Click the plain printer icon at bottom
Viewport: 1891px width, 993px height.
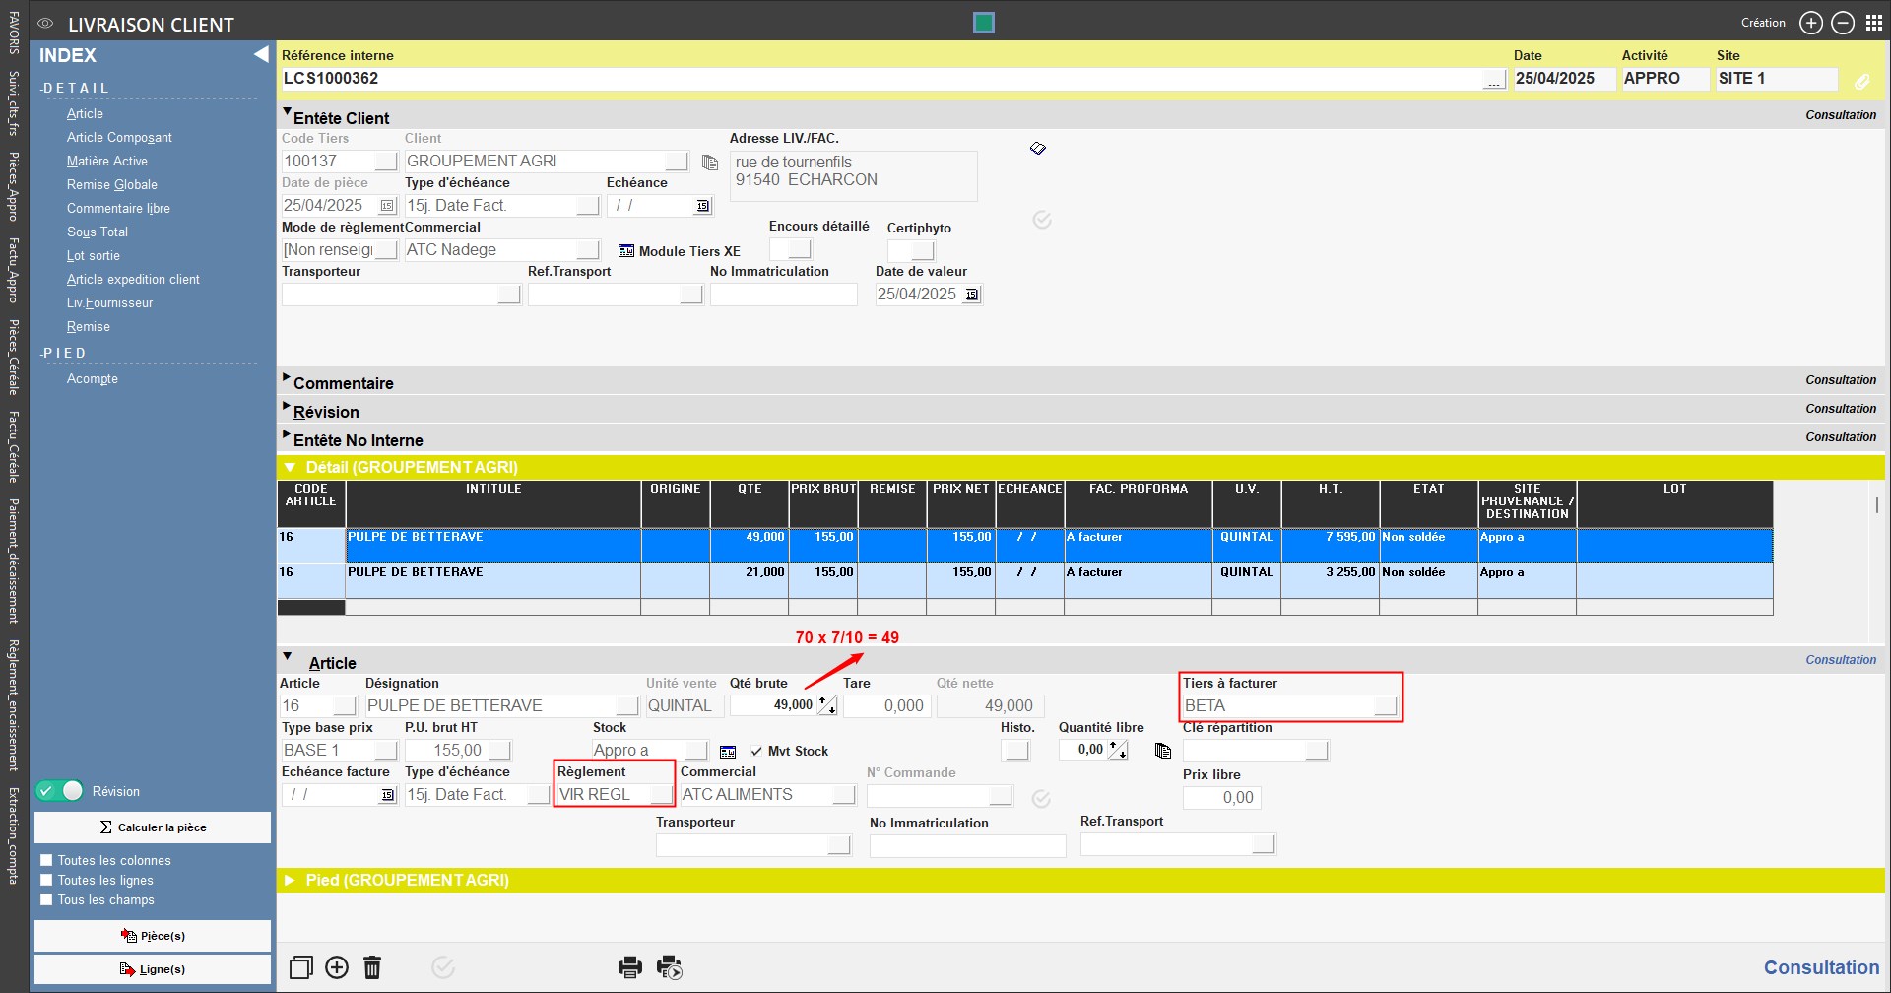point(630,967)
